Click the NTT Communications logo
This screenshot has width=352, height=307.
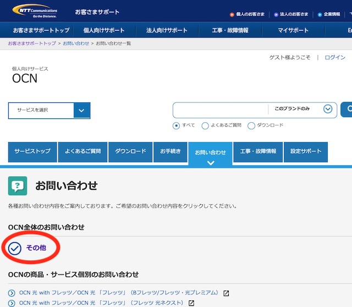tap(35, 11)
